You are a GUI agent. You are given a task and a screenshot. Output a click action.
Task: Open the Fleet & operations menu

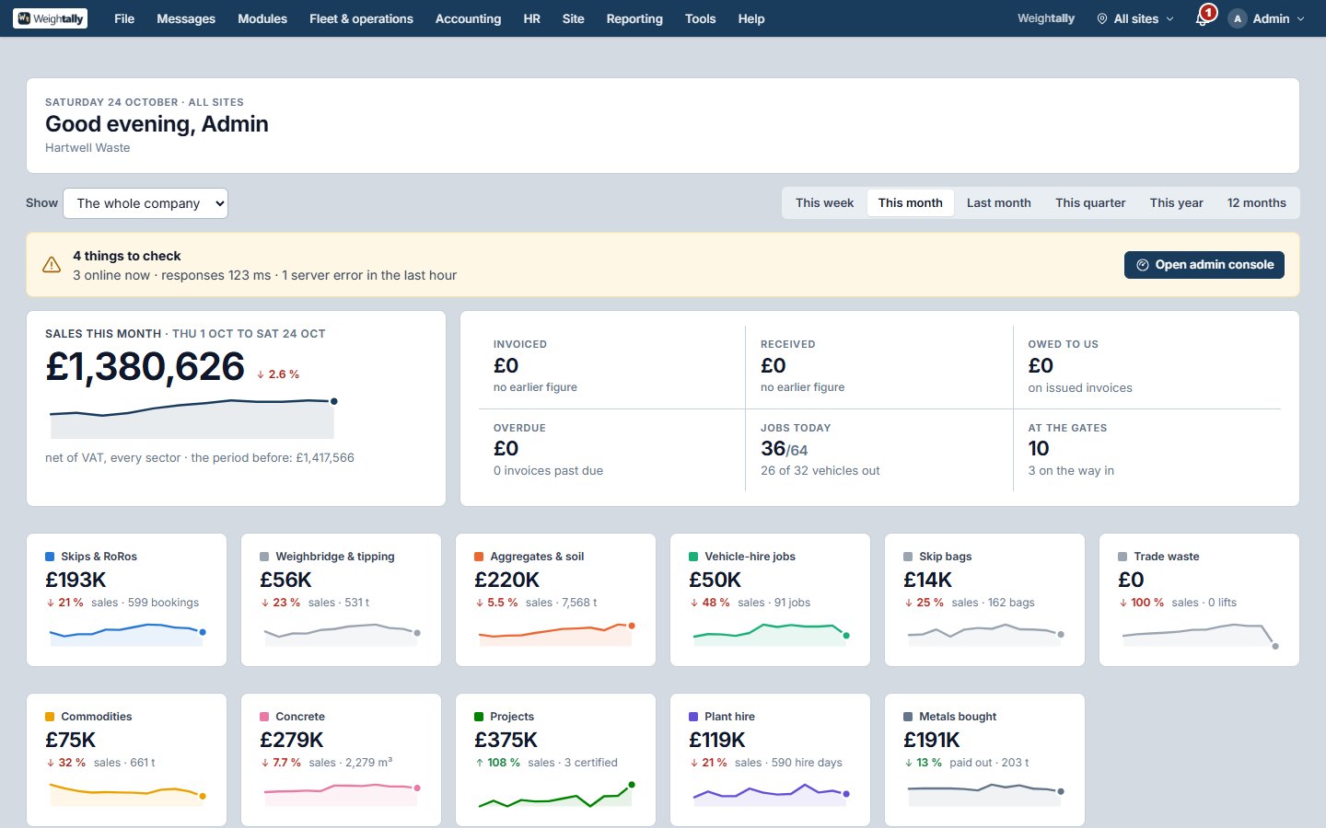coord(361,18)
